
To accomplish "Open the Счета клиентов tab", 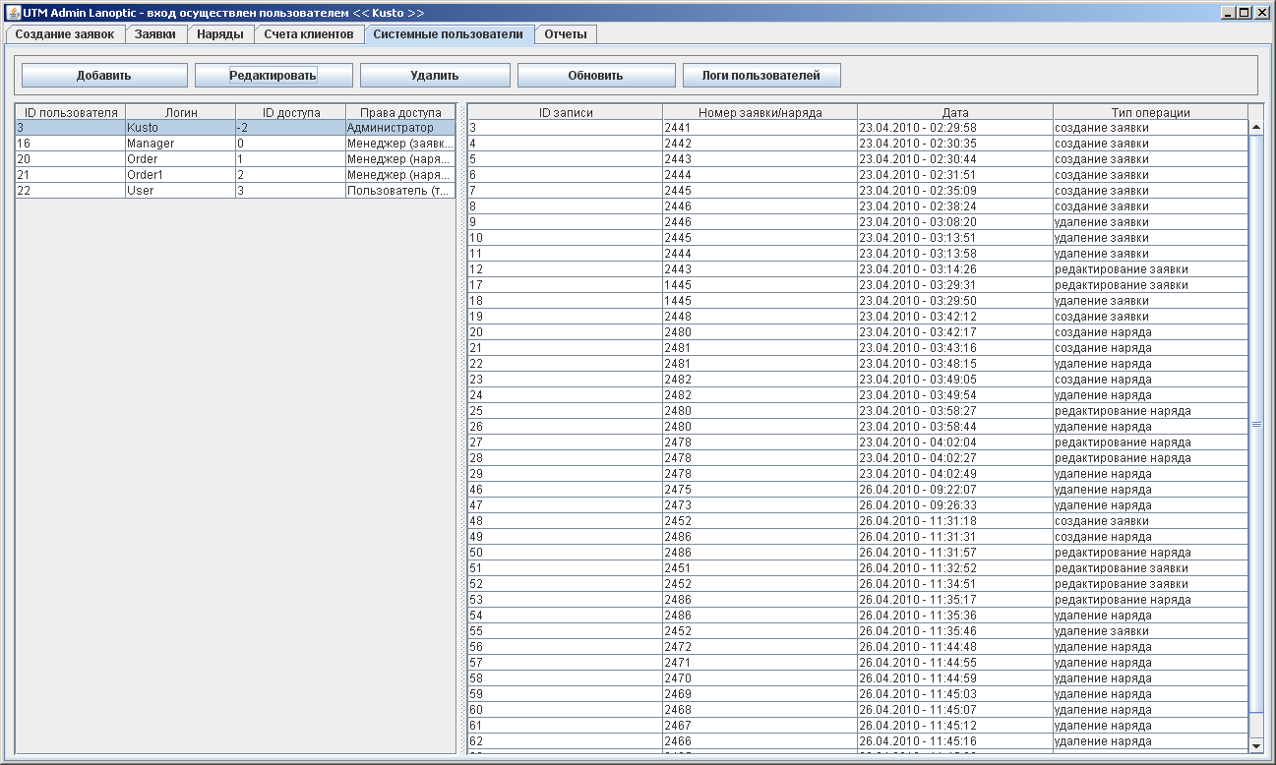I will click(309, 34).
